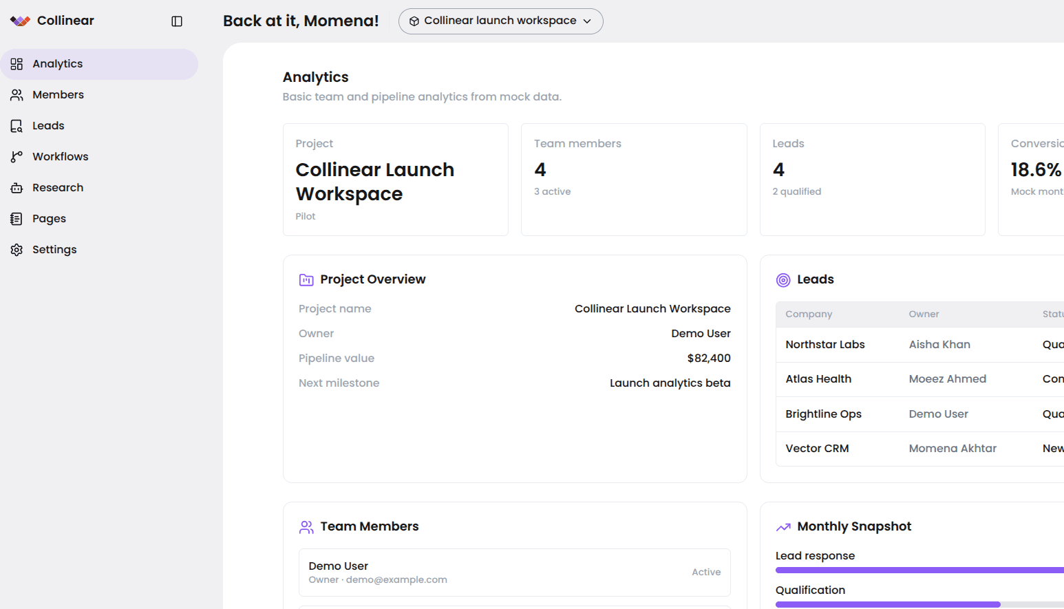Image resolution: width=1064 pixels, height=609 pixels.
Task: Click the Company column header
Action: click(x=809, y=314)
